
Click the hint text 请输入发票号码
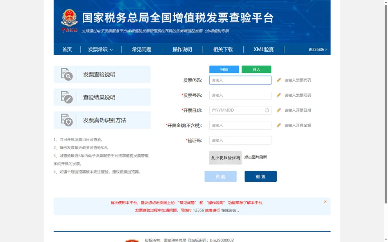pyautogui.click(x=298, y=95)
